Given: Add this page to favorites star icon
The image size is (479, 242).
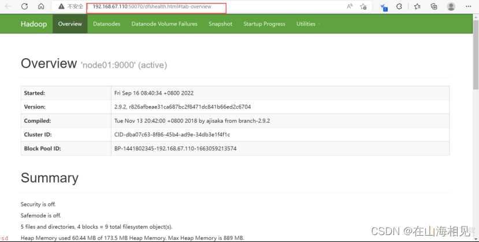Looking at the screenshot, I should (363, 6).
